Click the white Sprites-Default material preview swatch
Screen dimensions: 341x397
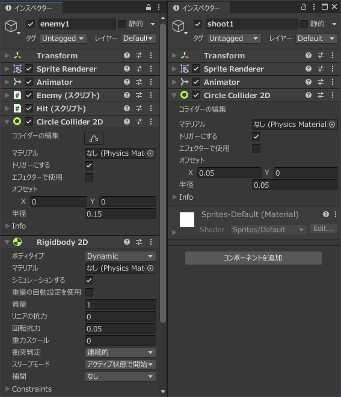click(187, 220)
